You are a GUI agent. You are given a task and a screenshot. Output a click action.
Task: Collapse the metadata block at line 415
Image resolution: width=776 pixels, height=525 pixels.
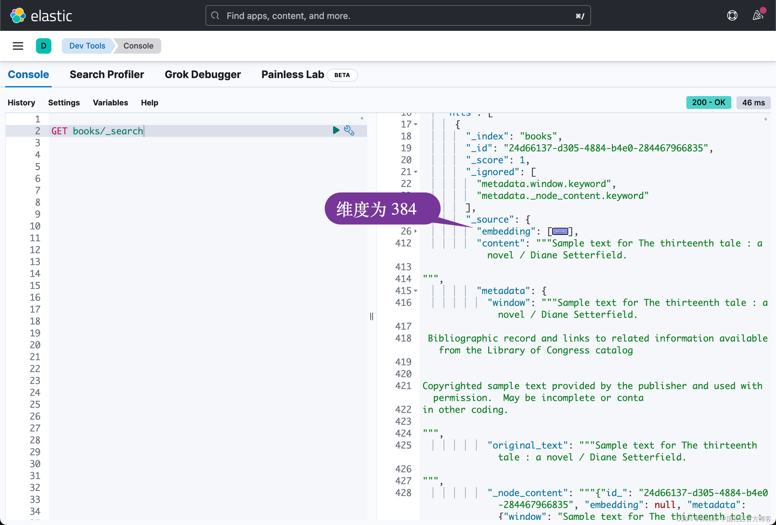(x=416, y=290)
